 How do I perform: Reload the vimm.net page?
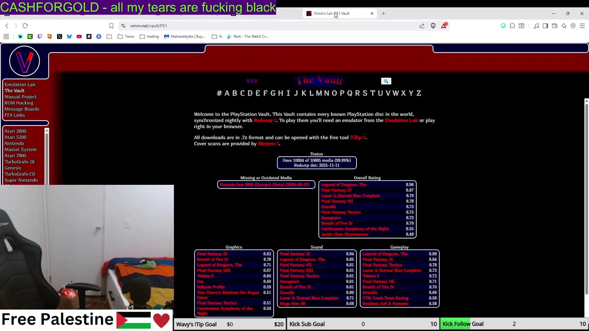click(x=25, y=26)
